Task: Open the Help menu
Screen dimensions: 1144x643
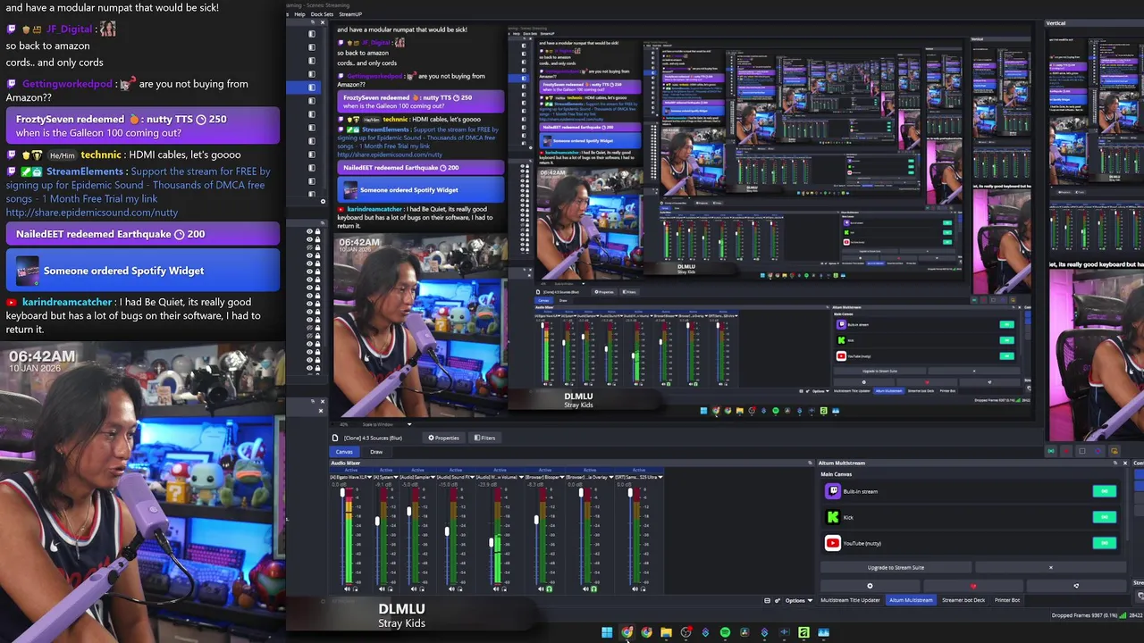Action: coord(299,14)
